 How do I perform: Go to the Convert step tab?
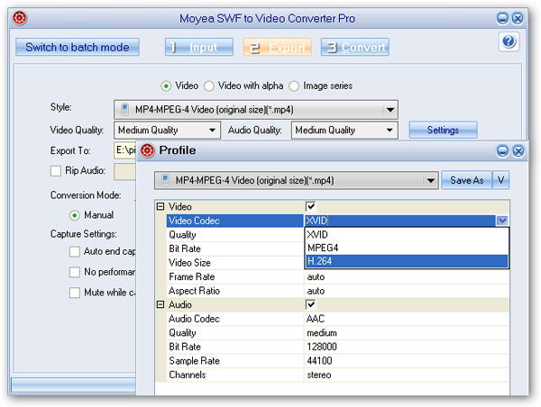(355, 47)
